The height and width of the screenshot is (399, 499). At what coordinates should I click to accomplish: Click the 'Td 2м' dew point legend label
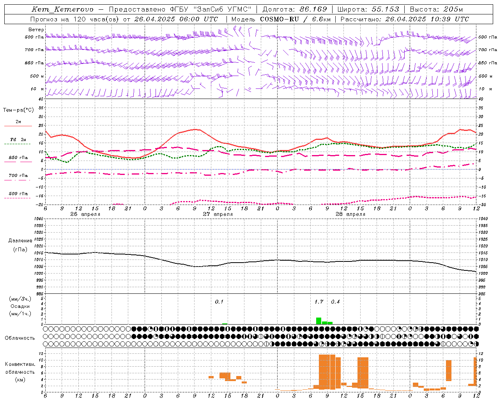click(18, 139)
